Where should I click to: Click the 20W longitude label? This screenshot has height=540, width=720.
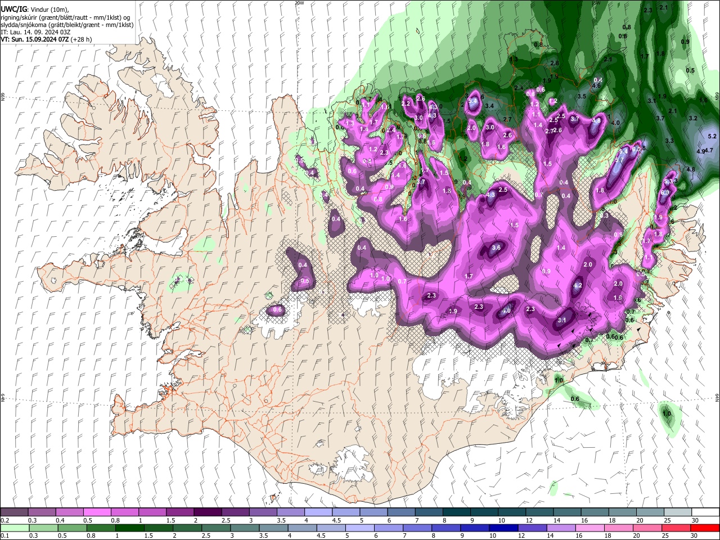[x=299, y=3]
